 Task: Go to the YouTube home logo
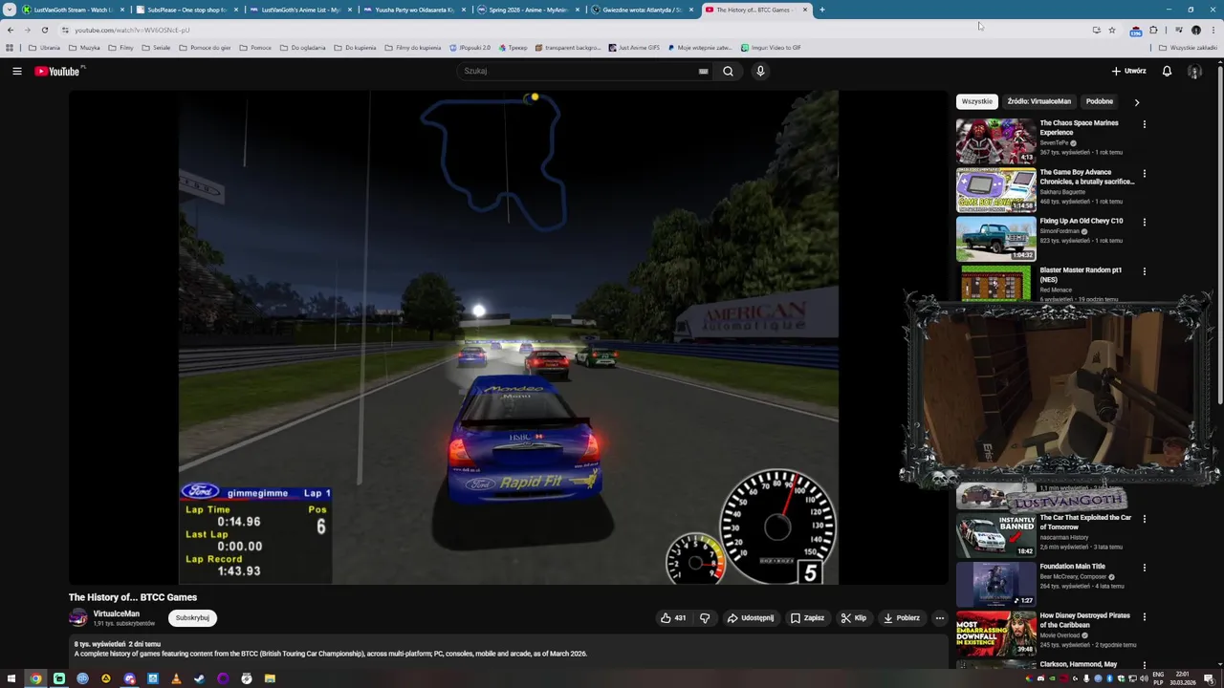click(57, 71)
